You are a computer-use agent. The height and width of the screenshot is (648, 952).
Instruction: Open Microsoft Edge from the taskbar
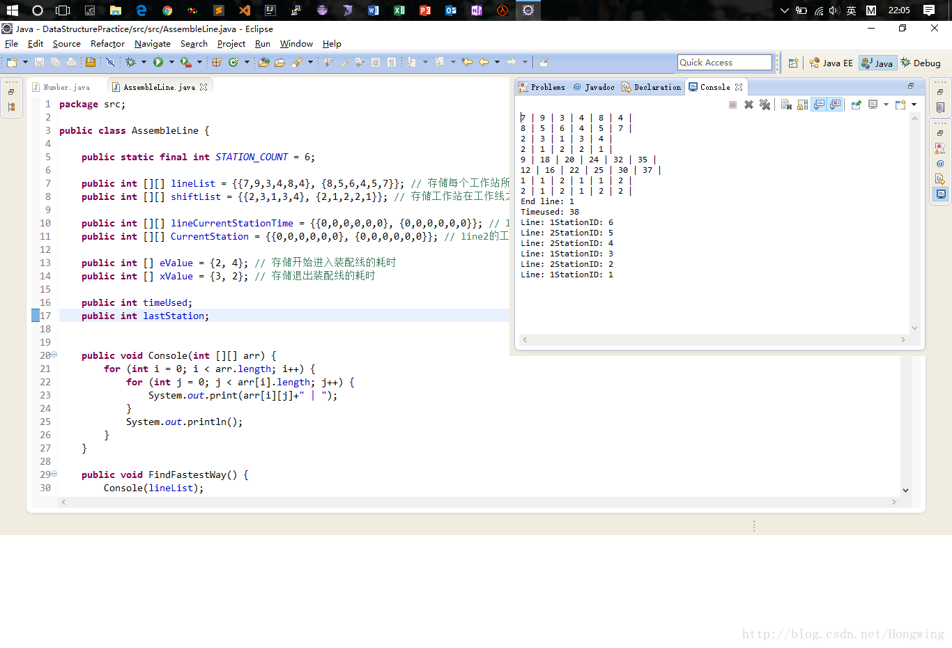tap(141, 10)
